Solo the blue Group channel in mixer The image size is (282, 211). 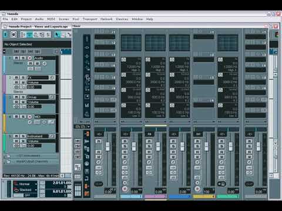173,146
